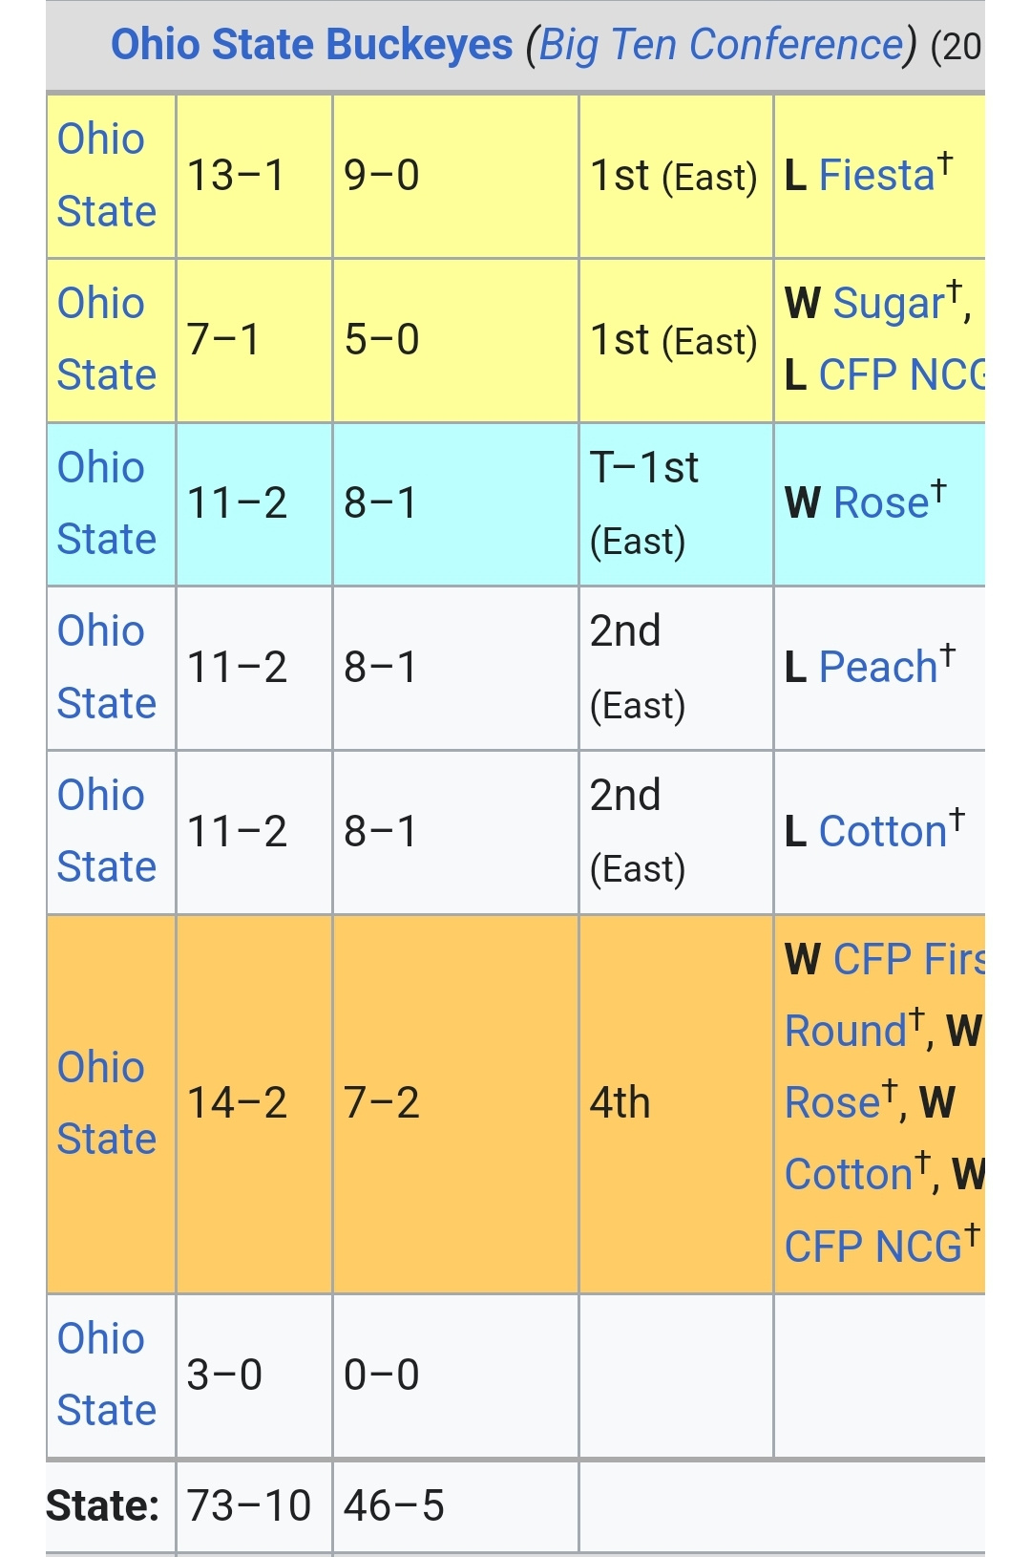Open CFP NCG link in orange row

point(873,1247)
